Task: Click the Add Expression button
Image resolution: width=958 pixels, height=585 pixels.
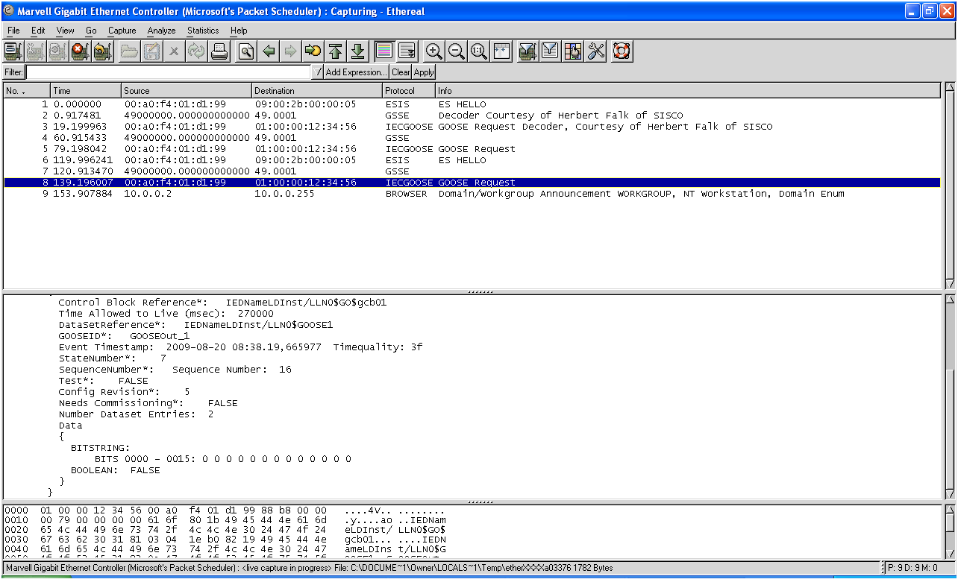Action: (357, 72)
